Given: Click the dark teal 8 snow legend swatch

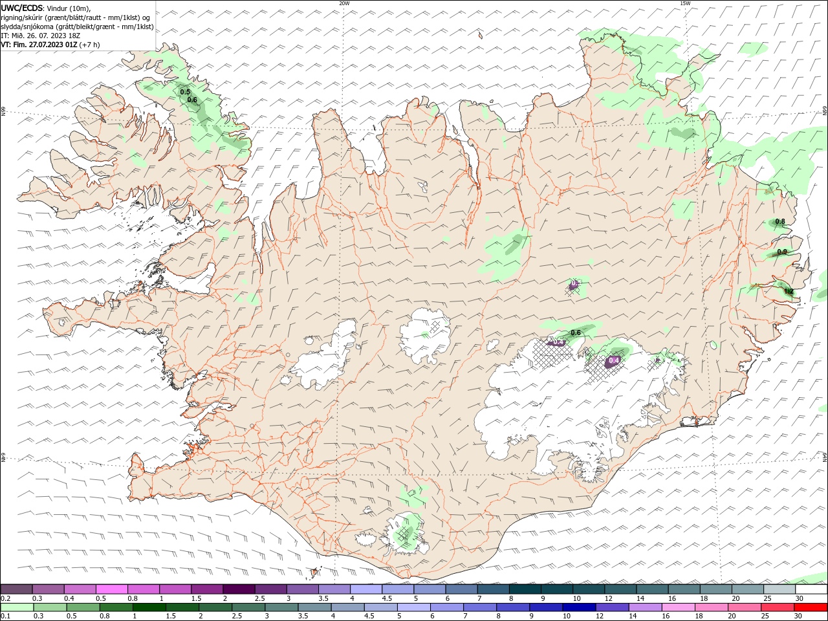Looking at the screenshot, I should [525, 589].
